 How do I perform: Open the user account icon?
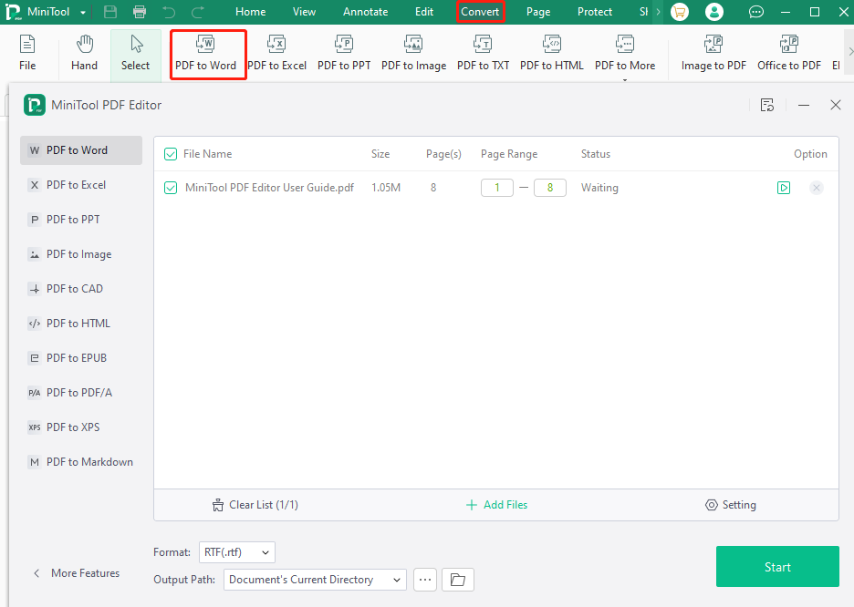[x=714, y=12]
